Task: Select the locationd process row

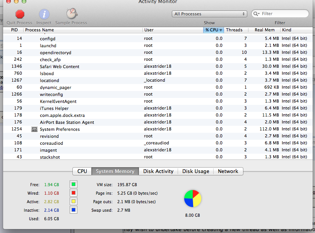Action: [x=158, y=81]
